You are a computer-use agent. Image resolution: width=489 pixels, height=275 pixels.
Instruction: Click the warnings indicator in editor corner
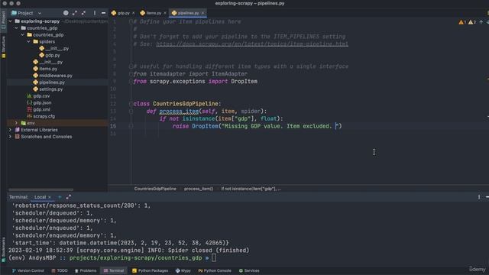467,22
